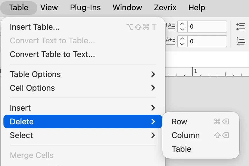Image resolution: width=249 pixels, height=166 pixels.
Task: Open the Window menu
Action: (127, 8)
